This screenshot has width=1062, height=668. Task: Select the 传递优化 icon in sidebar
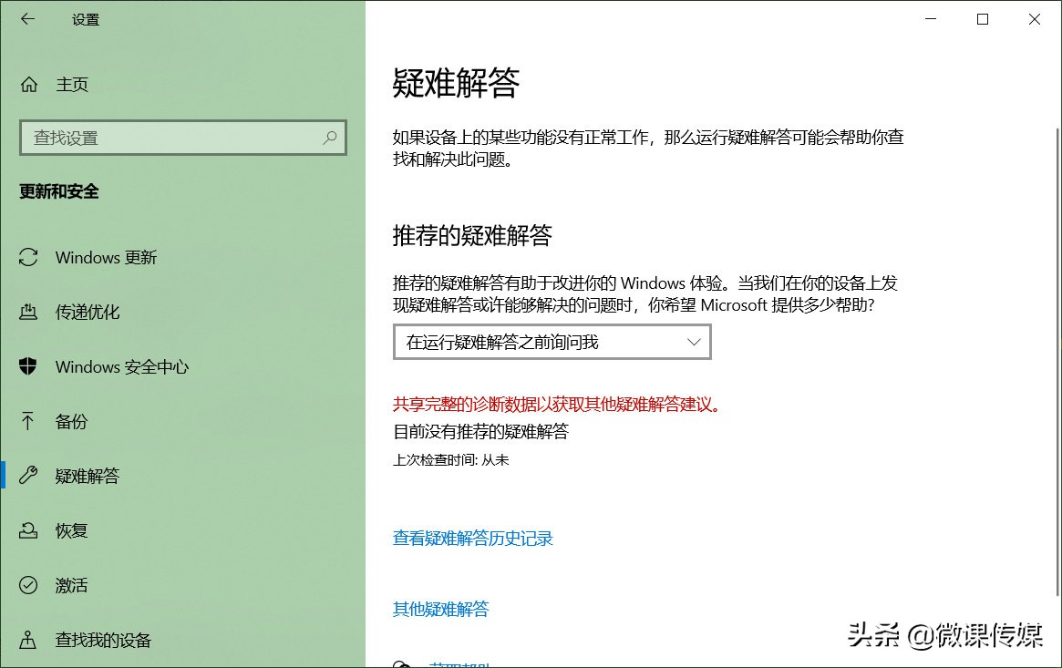point(28,312)
